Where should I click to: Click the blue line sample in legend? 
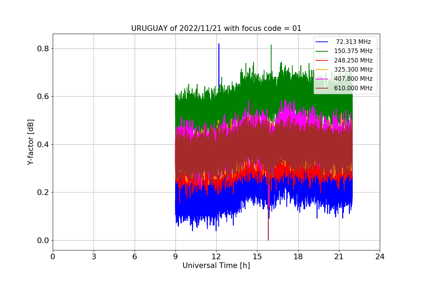click(x=322, y=42)
